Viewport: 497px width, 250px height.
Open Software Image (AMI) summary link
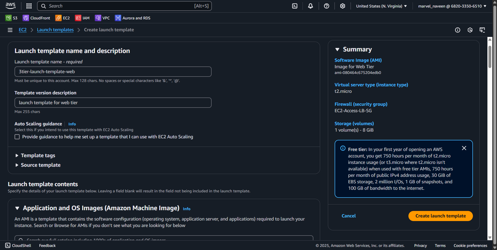click(x=358, y=60)
